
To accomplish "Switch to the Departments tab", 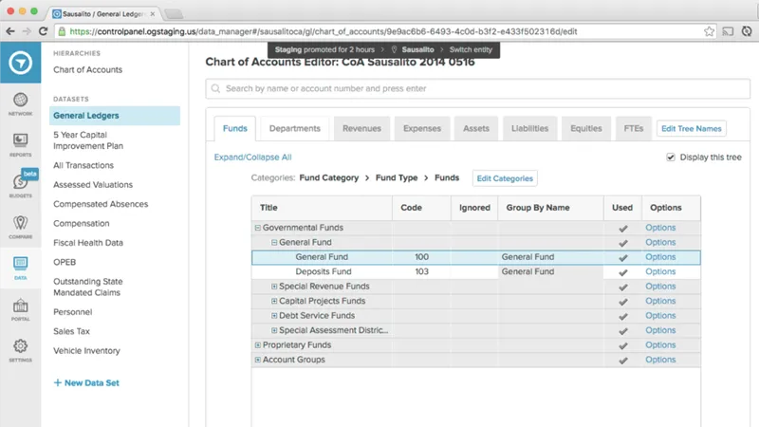I will pyautogui.click(x=295, y=128).
